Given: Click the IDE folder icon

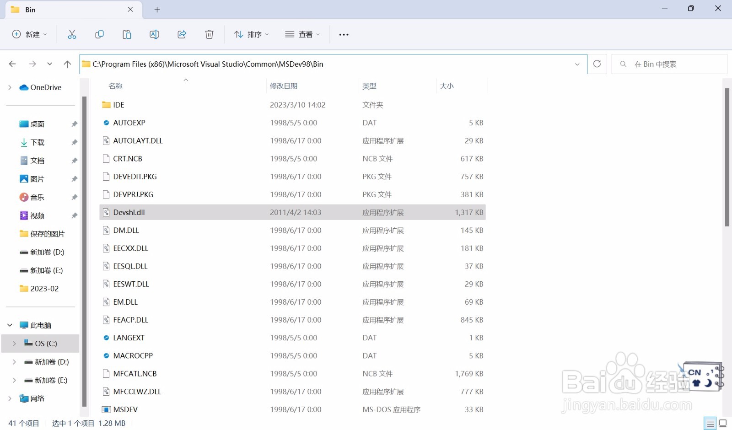Looking at the screenshot, I should (x=106, y=105).
